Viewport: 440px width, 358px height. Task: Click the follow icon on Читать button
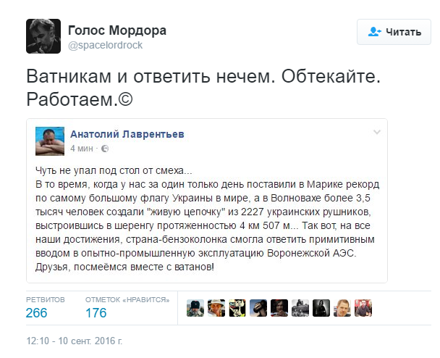point(374,32)
